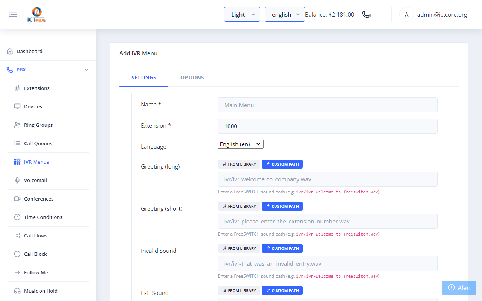Choose Custom Path for Exit Sound
Image resolution: width=482 pixels, height=301 pixels.
[x=282, y=290]
